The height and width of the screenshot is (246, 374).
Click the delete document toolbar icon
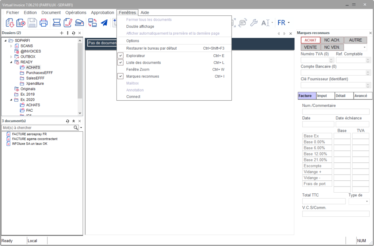21,23
